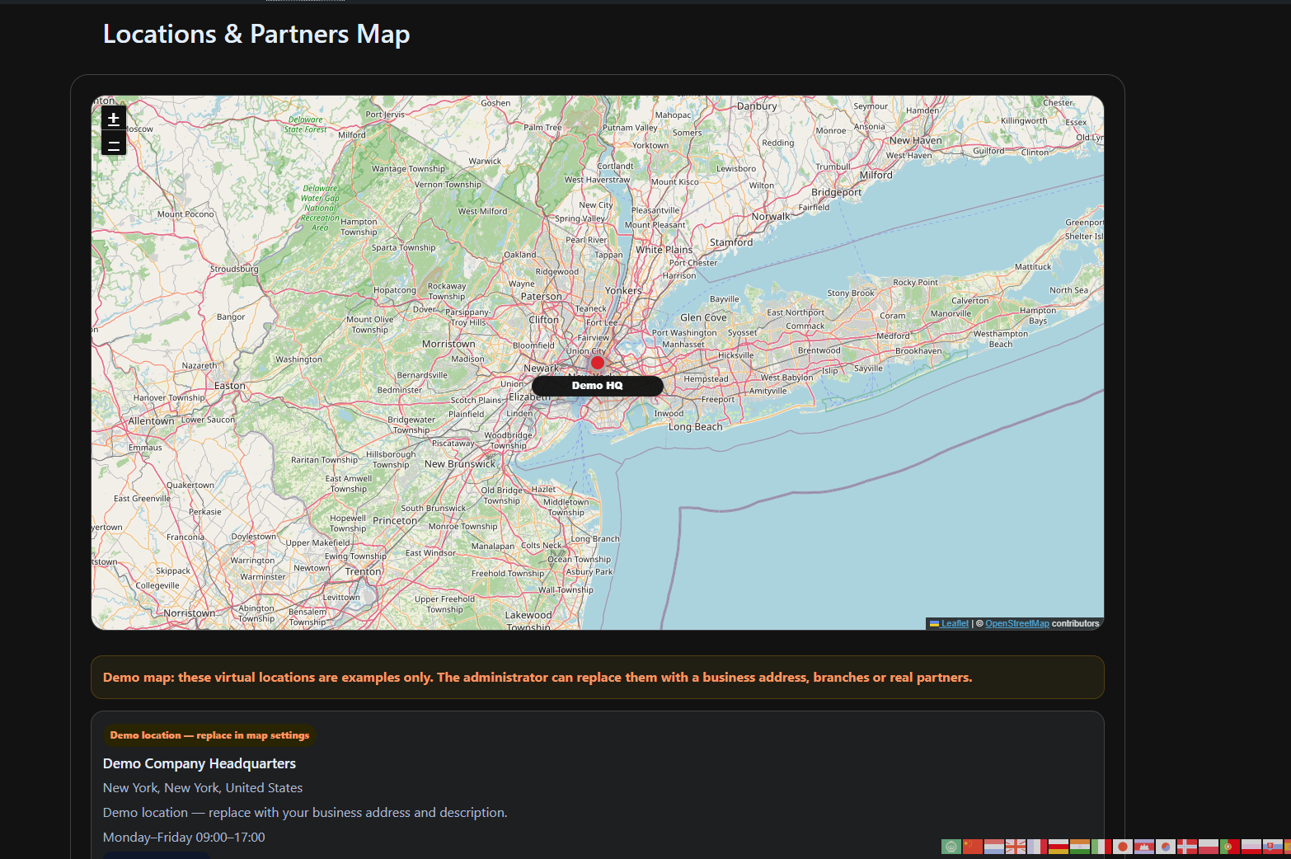Choose the Netherlands flag language

click(x=994, y=847)
